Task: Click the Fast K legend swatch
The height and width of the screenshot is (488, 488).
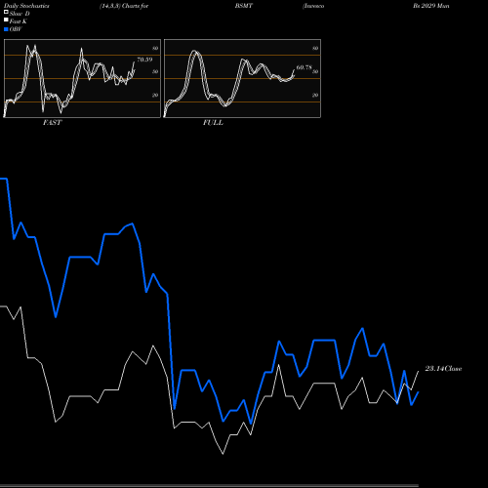Action: click(6, 20)
